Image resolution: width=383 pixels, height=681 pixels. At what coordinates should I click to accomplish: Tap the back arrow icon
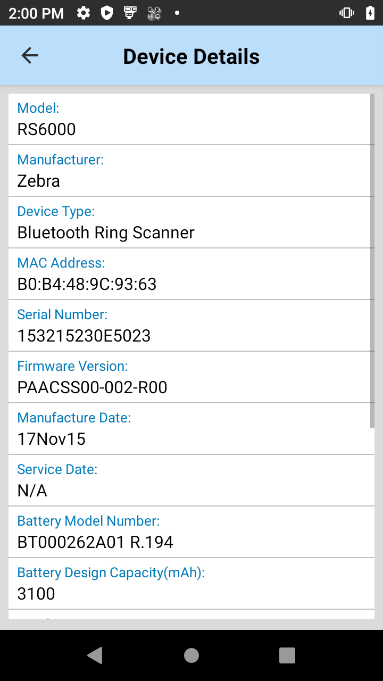[30, 56]
